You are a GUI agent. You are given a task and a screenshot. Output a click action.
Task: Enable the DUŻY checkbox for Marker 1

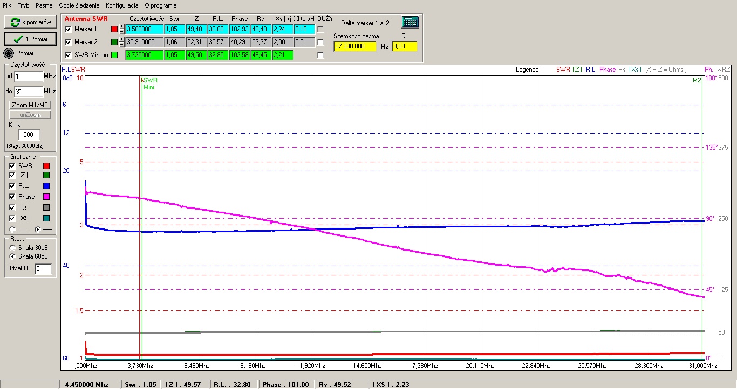click(x=320, y=29)
